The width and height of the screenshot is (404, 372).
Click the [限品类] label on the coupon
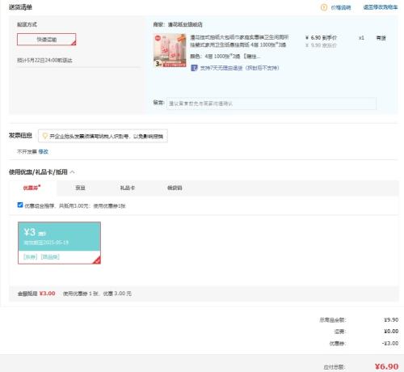[x=50, y=257]
